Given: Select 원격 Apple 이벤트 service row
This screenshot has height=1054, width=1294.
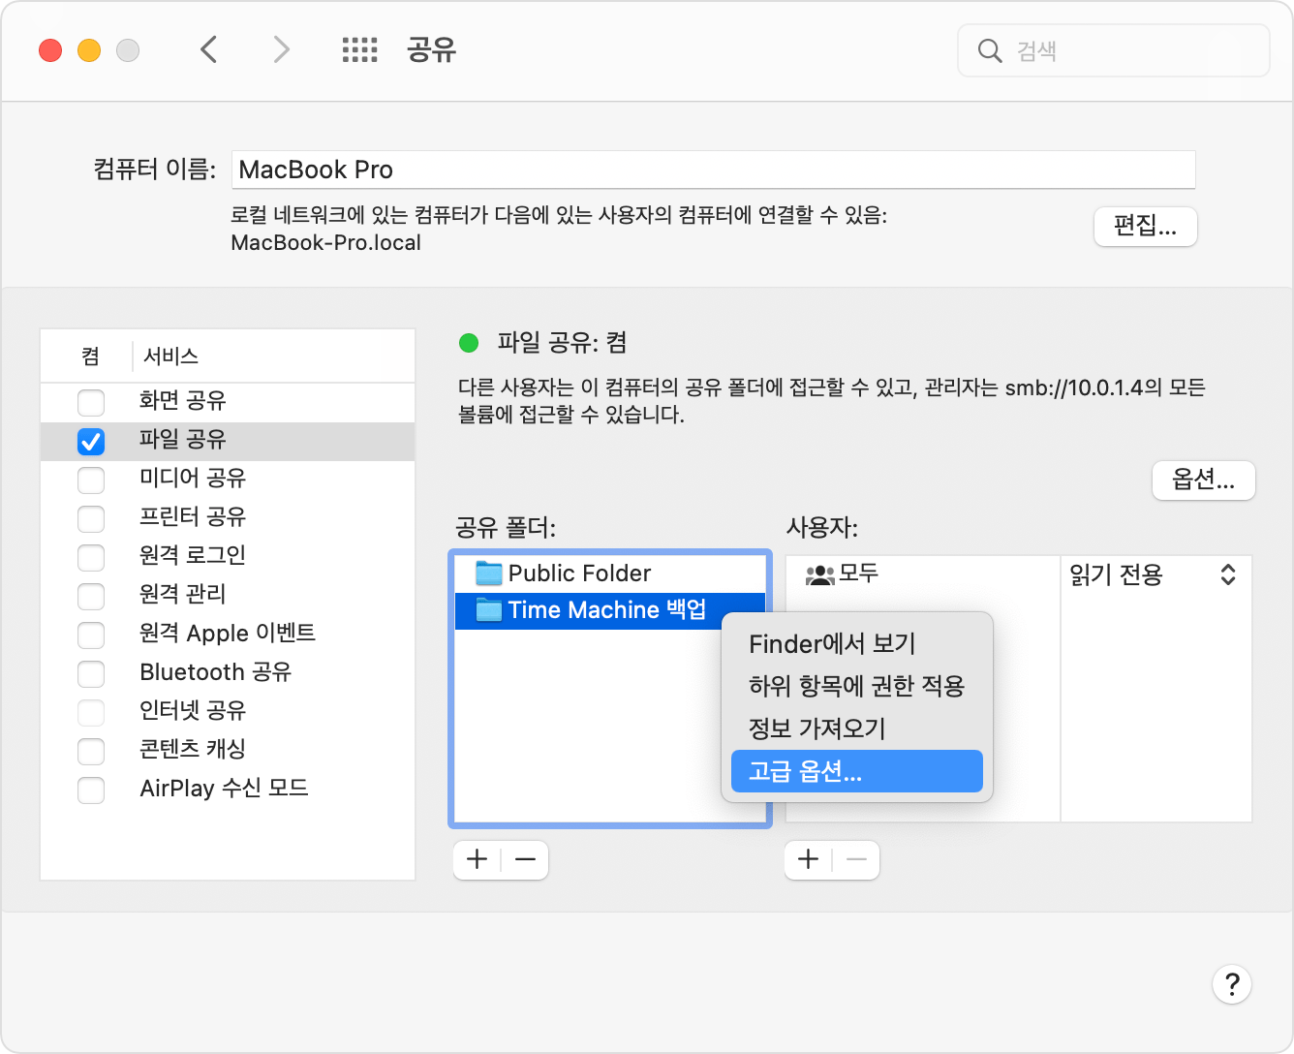Looking at the screenshot, I should (x=228, y=635).
